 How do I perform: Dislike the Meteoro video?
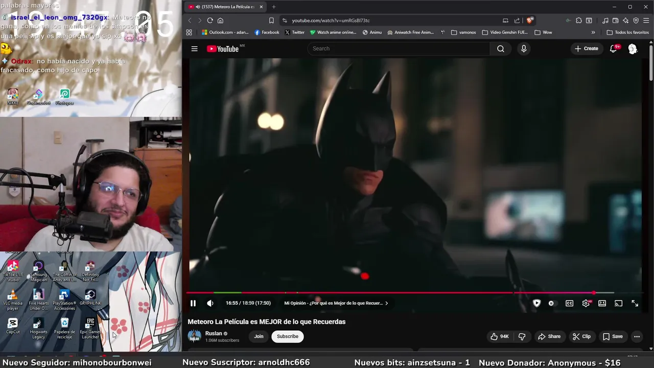click(x=522, y=336)
